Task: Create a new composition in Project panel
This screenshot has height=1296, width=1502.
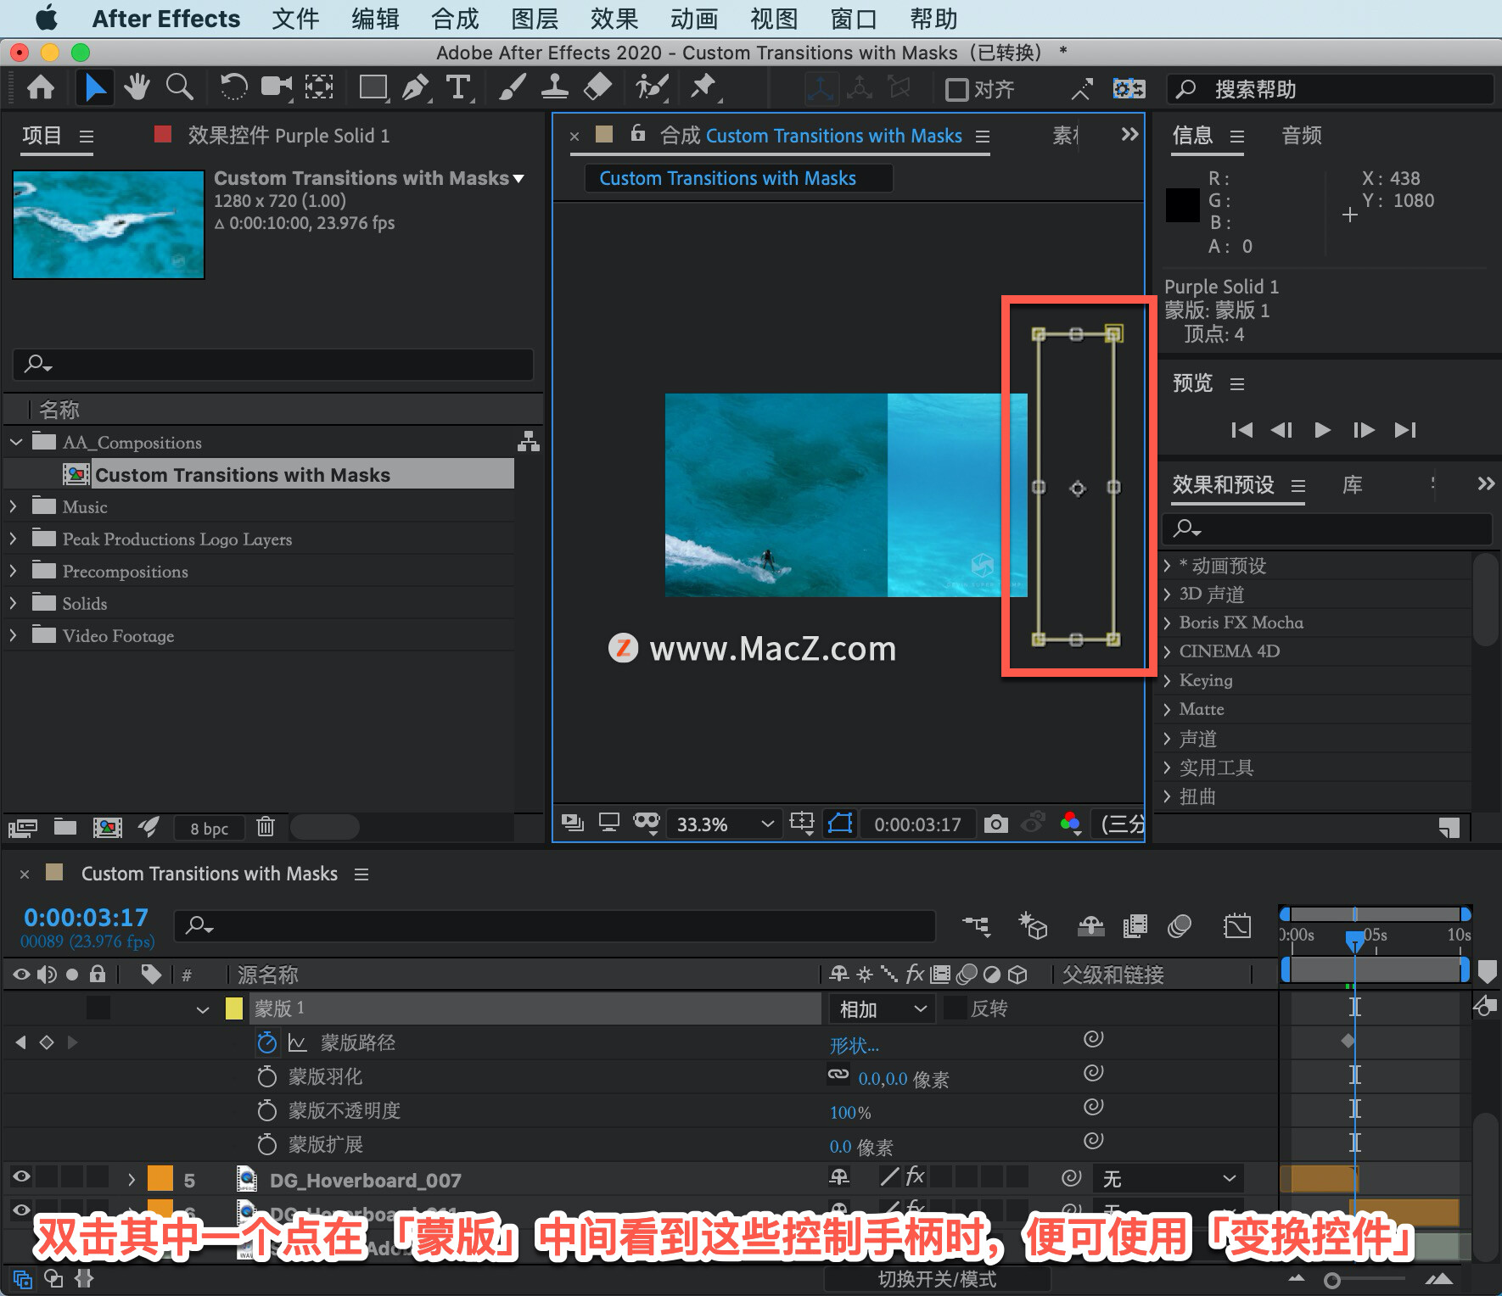Action: (107, 827)
